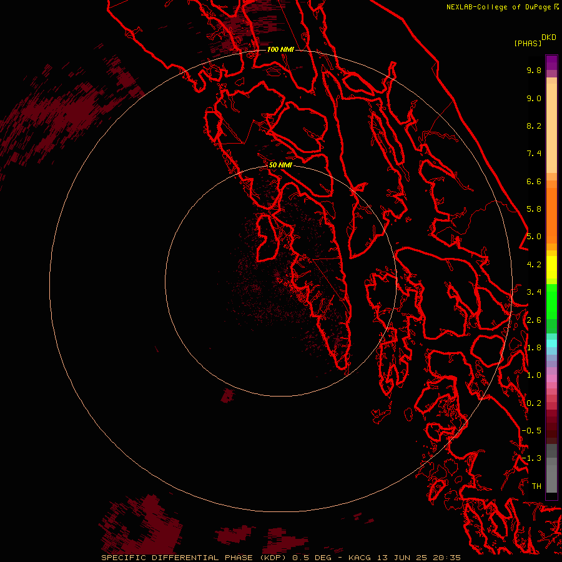Click the NEXLAB-College of DuPage label
562x562 pixels.
(x=499, y=7)
